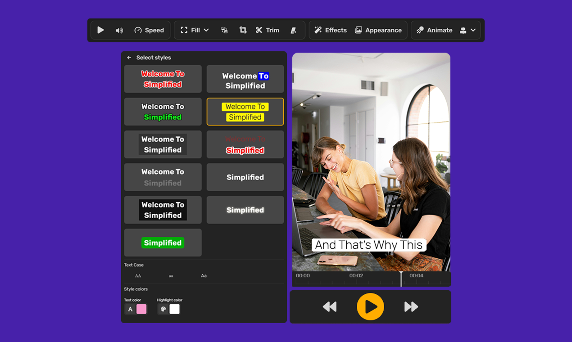Mute the video audio
The width and height of the screenshot is (572, 342).
(118, 30)
